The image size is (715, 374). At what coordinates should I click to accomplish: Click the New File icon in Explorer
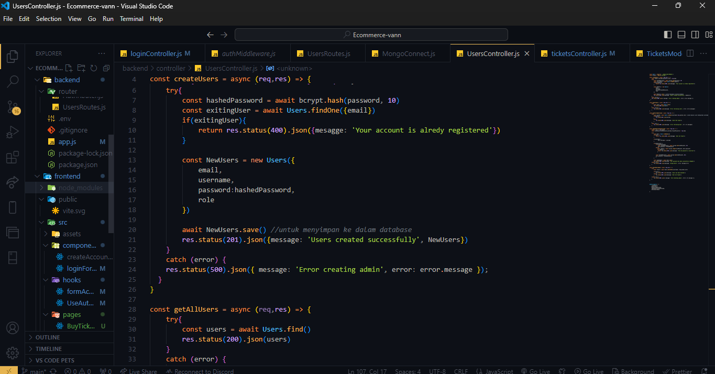coord(69,68)
